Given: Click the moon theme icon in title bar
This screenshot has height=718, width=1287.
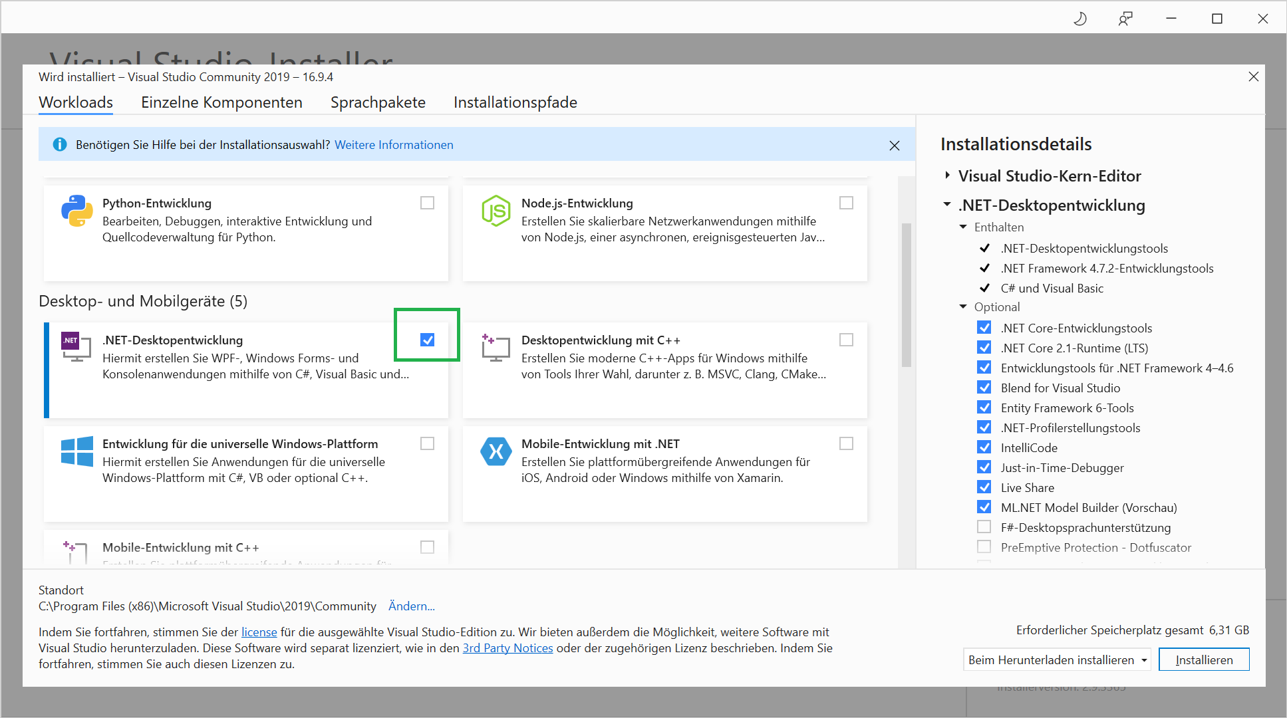Looking at the screenshot, I should pos(1080,19).
